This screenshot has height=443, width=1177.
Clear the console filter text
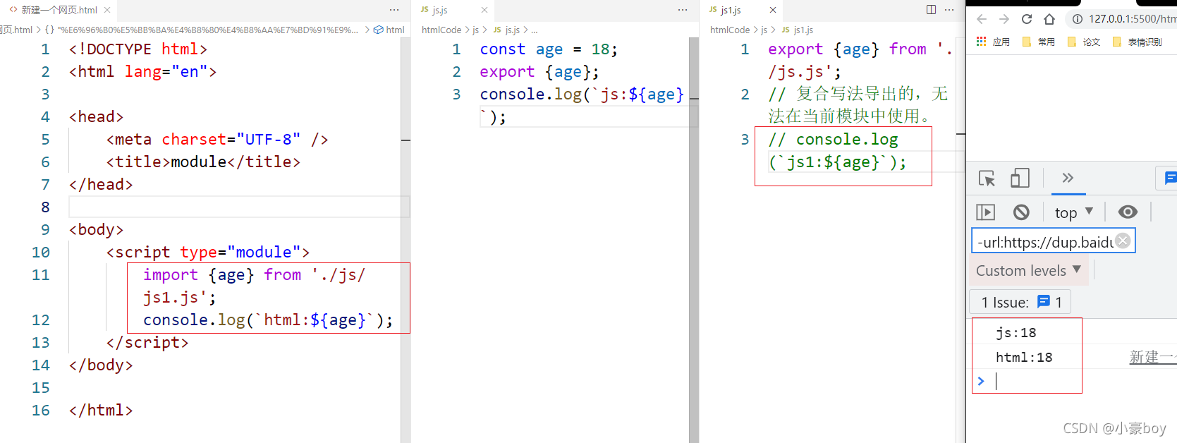point(1123,241)
